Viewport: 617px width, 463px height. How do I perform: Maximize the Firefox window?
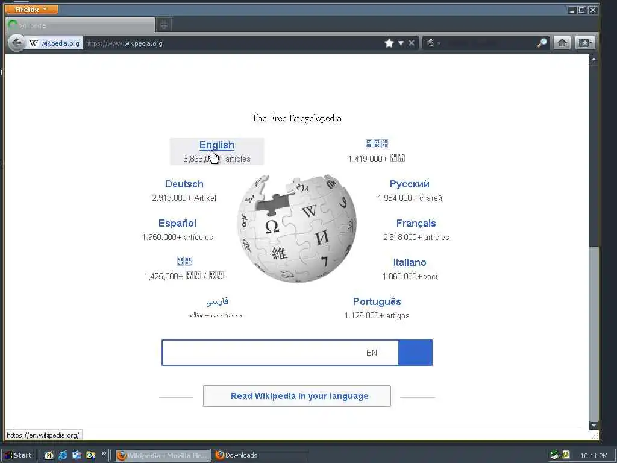click(x=581, y=10)
